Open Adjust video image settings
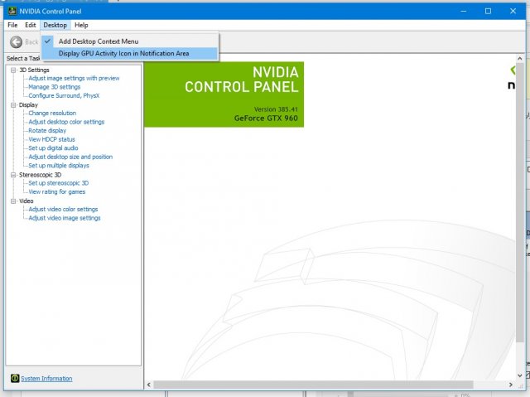Screen dimensions: 530x397 pyautogui.click(x=65, y=218)
